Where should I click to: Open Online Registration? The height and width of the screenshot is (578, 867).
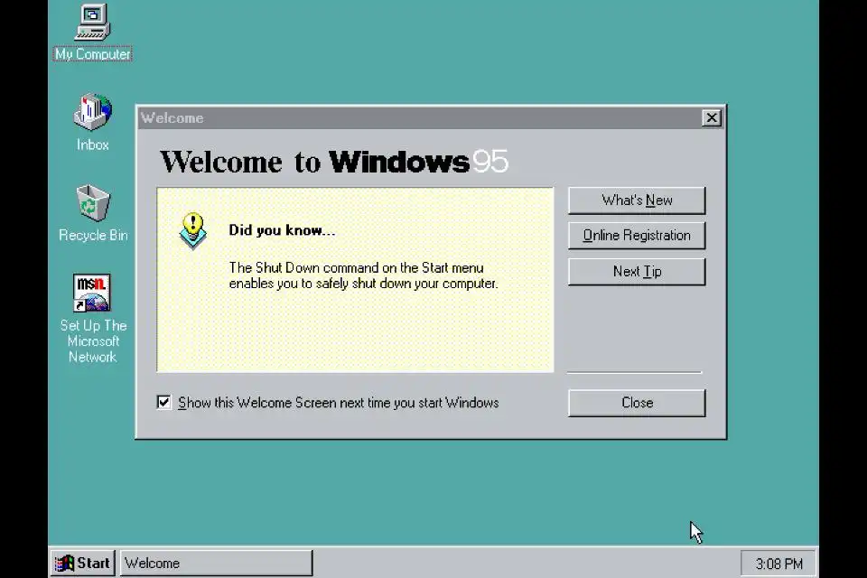click(637, 236)
